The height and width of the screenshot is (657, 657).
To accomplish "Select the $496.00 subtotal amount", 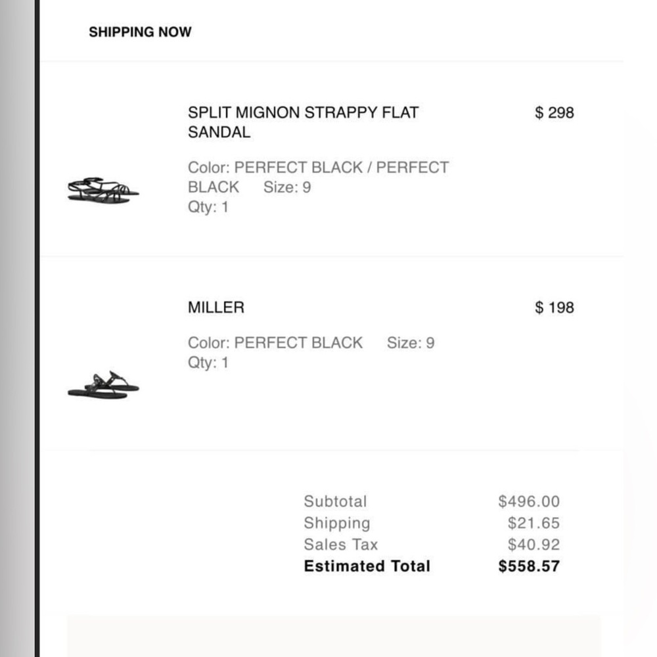I will click(x=529, y=501).
